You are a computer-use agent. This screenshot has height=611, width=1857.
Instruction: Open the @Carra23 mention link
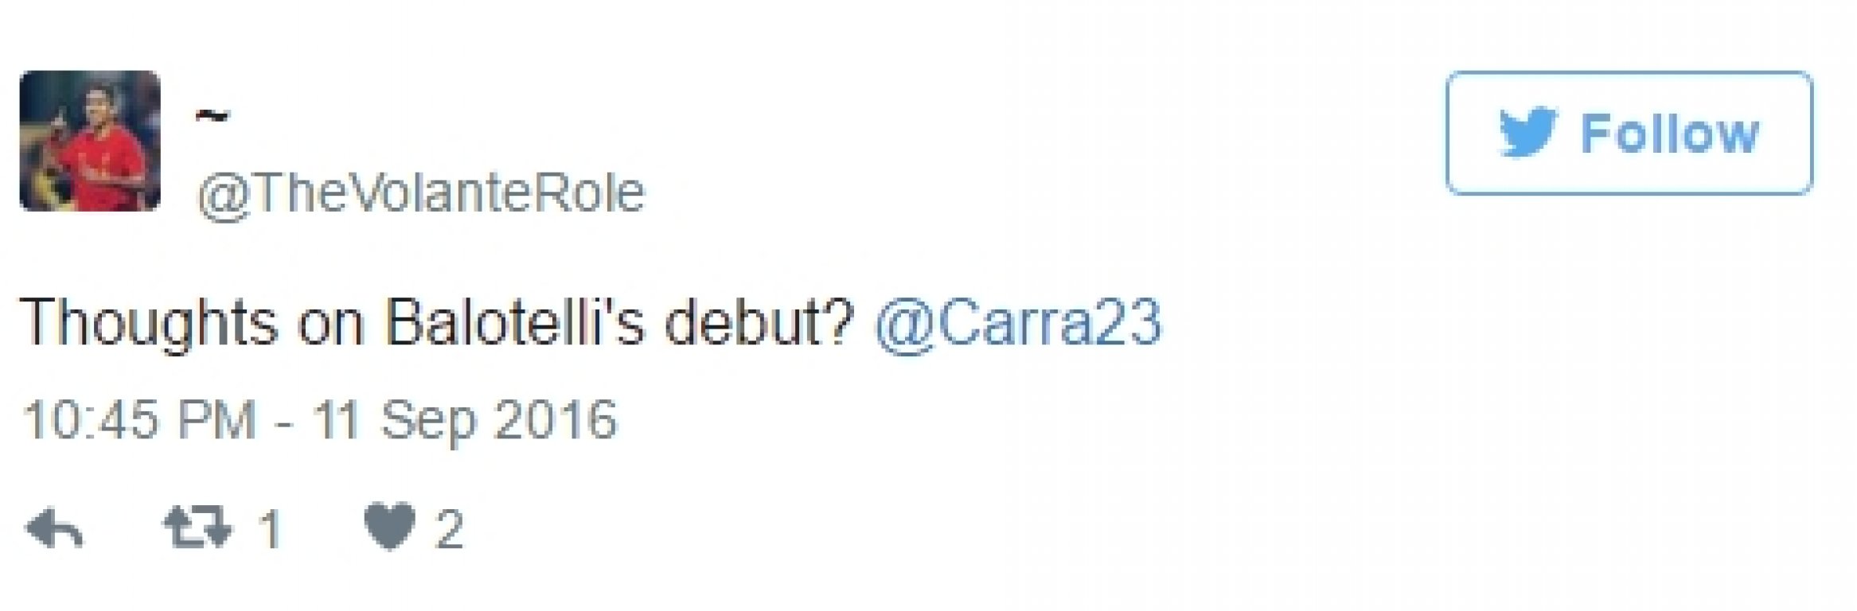pyautogui.click(x=1018, y=323)
